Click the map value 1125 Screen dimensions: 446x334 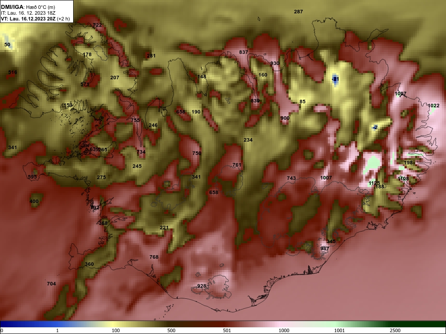coord(374,183)
